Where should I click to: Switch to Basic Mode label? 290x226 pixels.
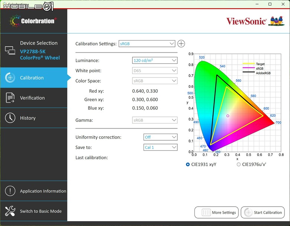click(x=41, y=211)
